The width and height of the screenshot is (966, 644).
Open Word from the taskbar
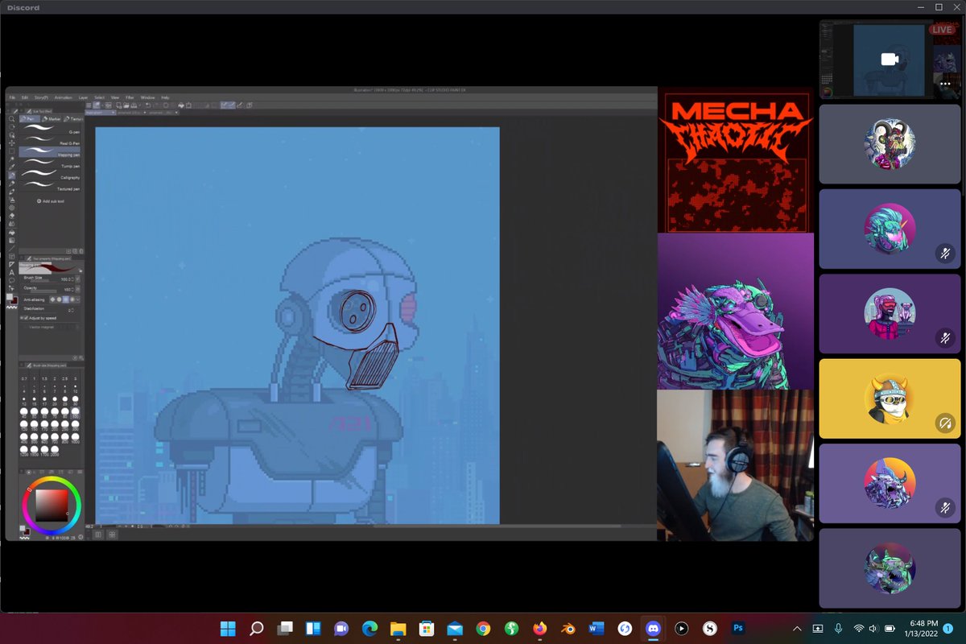pos(596,628)
